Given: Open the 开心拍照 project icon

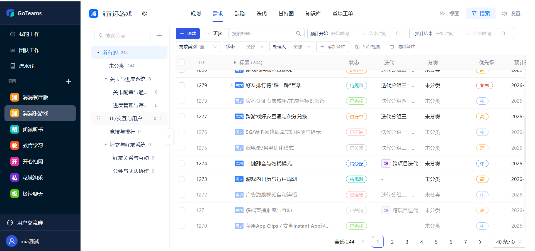Looking at the screenshot, I should pos(14,161).
